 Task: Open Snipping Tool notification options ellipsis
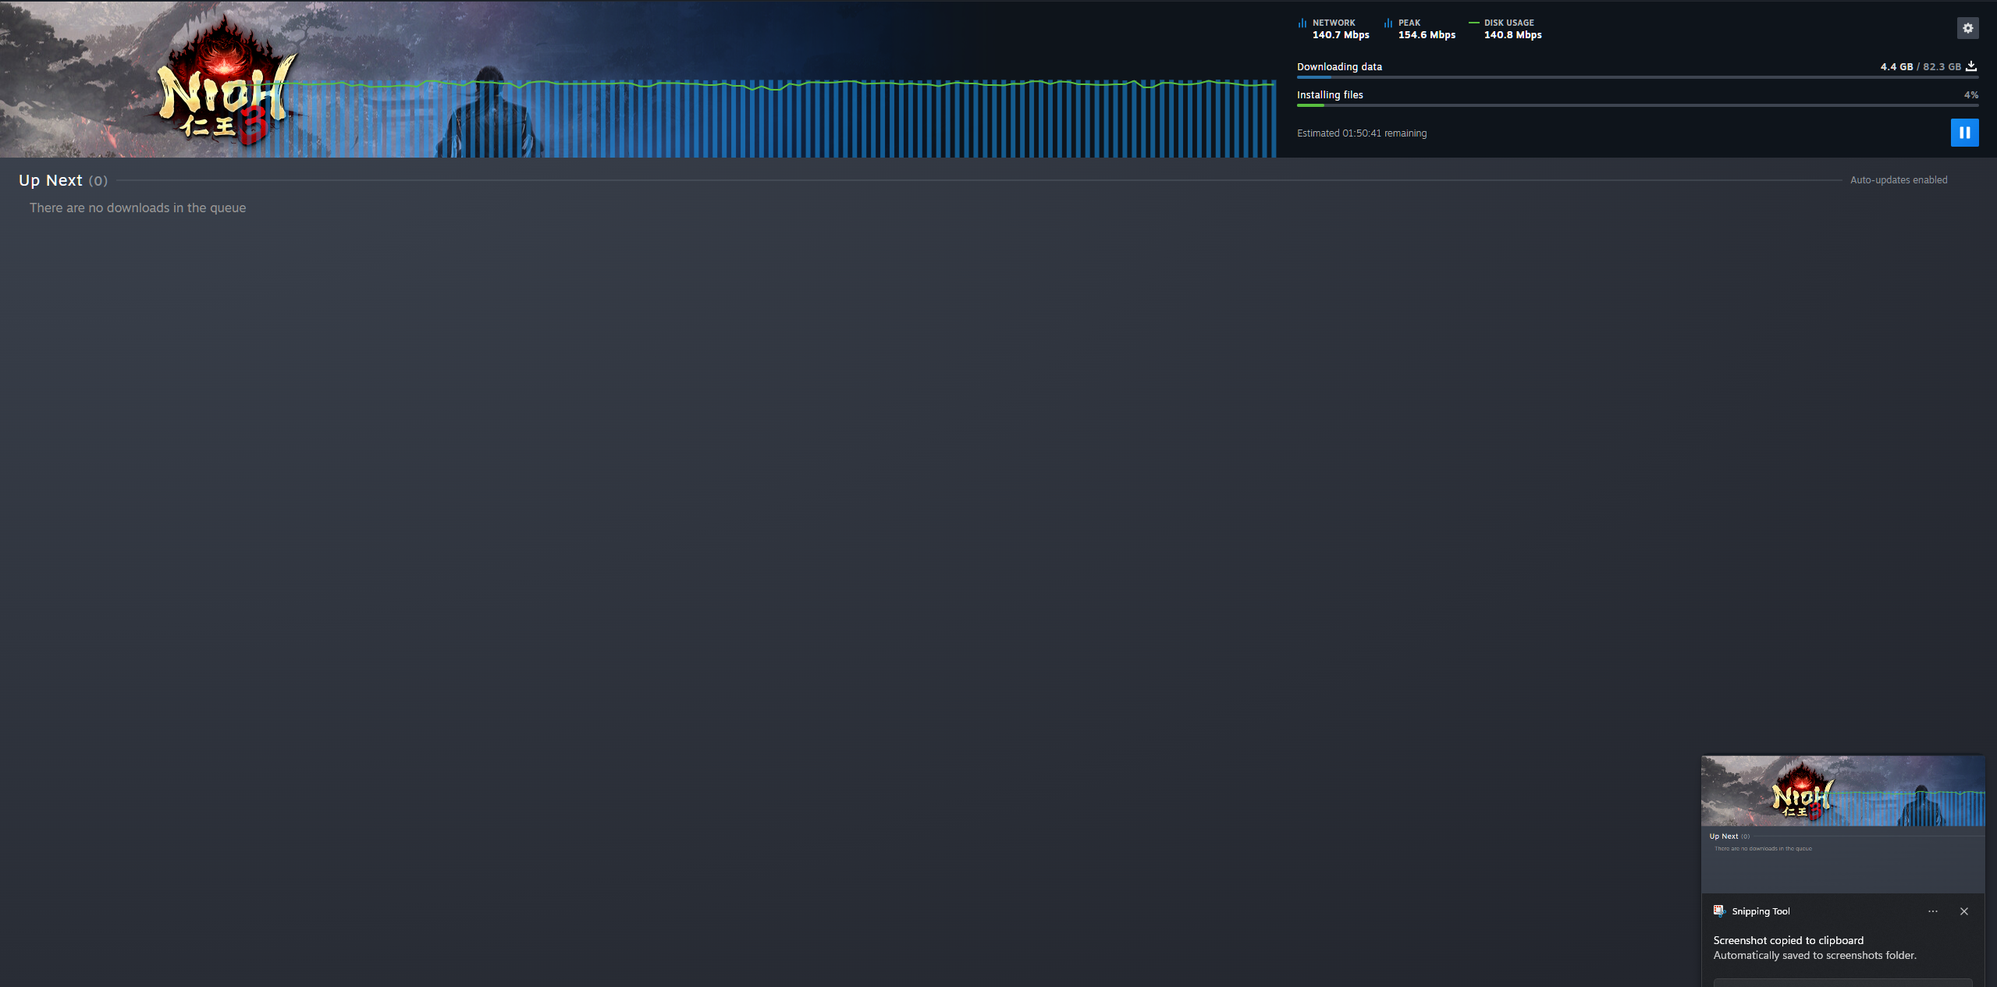point(1932,911)
